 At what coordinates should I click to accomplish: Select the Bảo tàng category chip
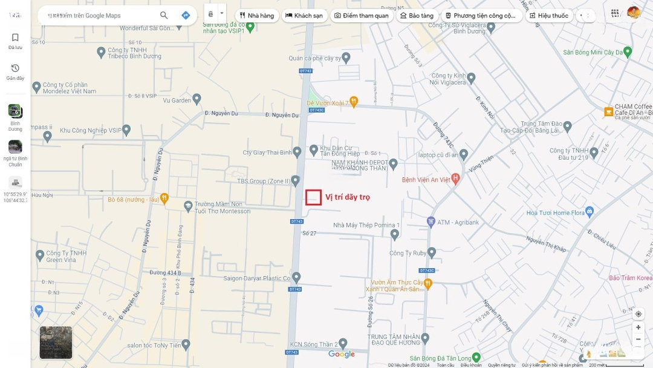tap(416, 16)
